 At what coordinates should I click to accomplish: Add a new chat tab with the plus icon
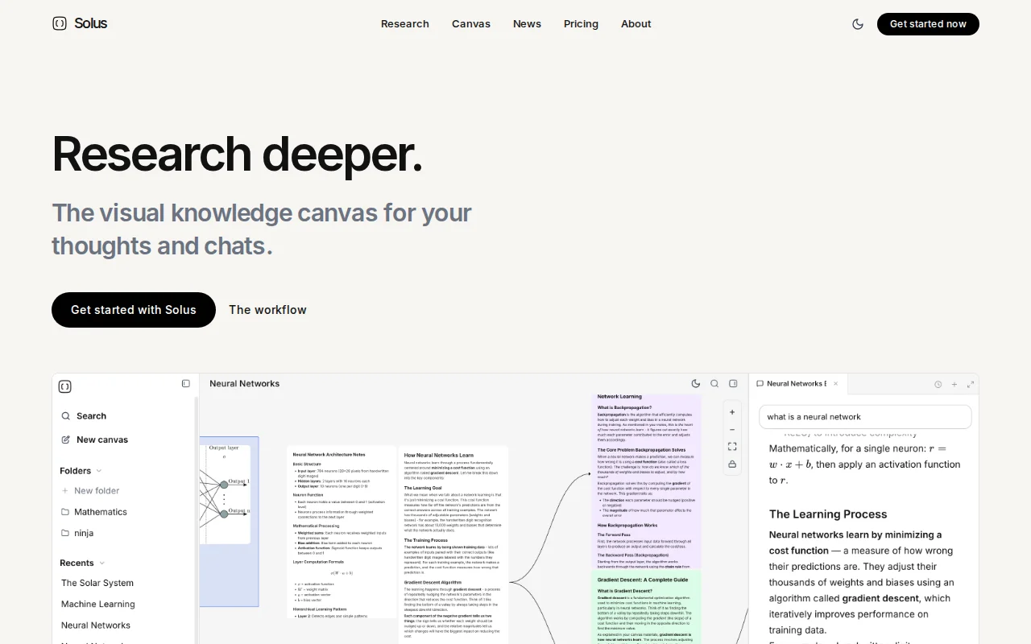pos(954,385)
